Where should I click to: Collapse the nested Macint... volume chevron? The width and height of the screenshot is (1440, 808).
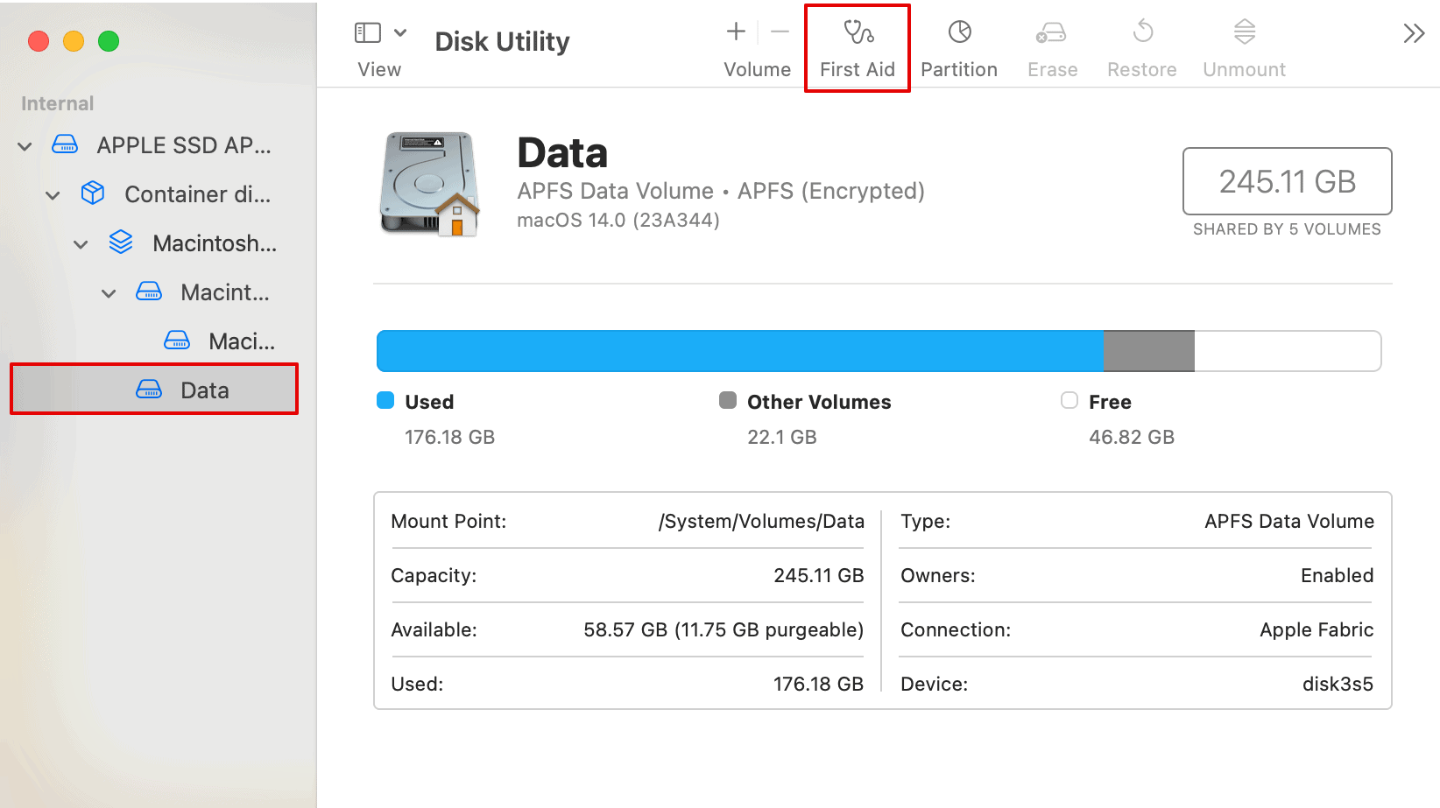109,293
